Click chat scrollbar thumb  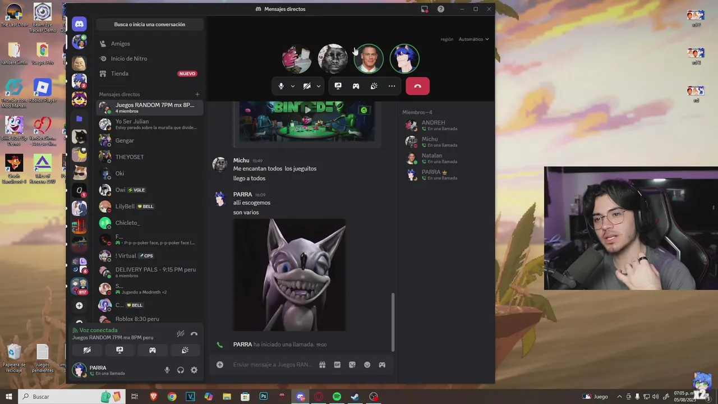click(x=393, y=322)
